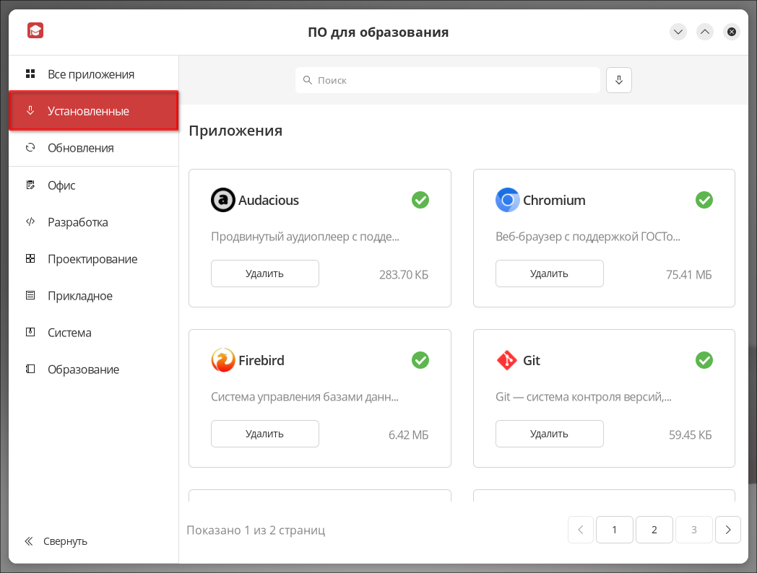The width and height of the screenshot is (757, 573).
Task: Click the 'Показано 1 из 2 страниц' text
Action: pos(256,530)
